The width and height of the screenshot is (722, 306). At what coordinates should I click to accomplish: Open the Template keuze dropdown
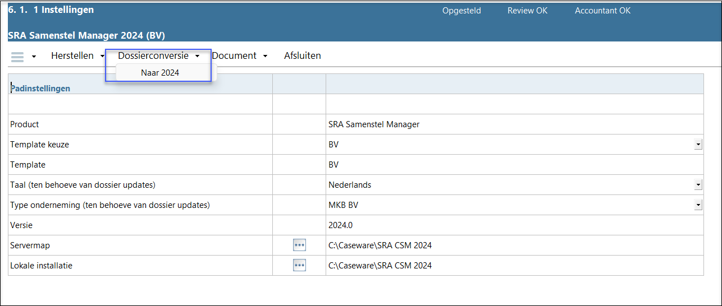[698, 145]
